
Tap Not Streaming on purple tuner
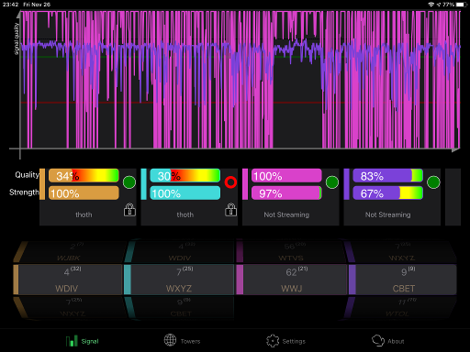388,214
